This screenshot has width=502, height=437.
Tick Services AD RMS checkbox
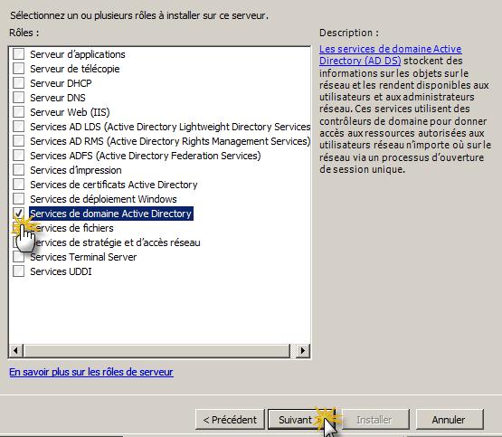(19, 140)
